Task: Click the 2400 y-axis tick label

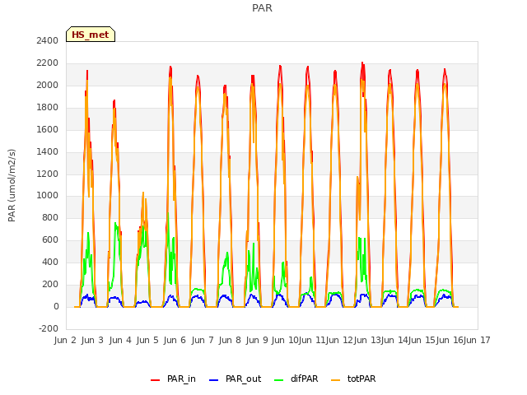Action: tap(48, 40)
